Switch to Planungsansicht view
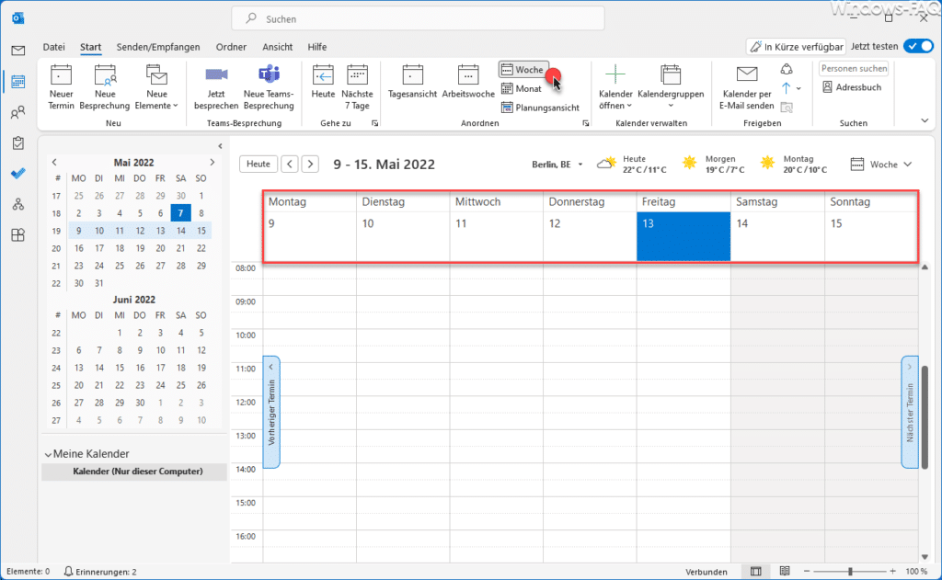Screen dimensions: 942x580 click(540, 108)
